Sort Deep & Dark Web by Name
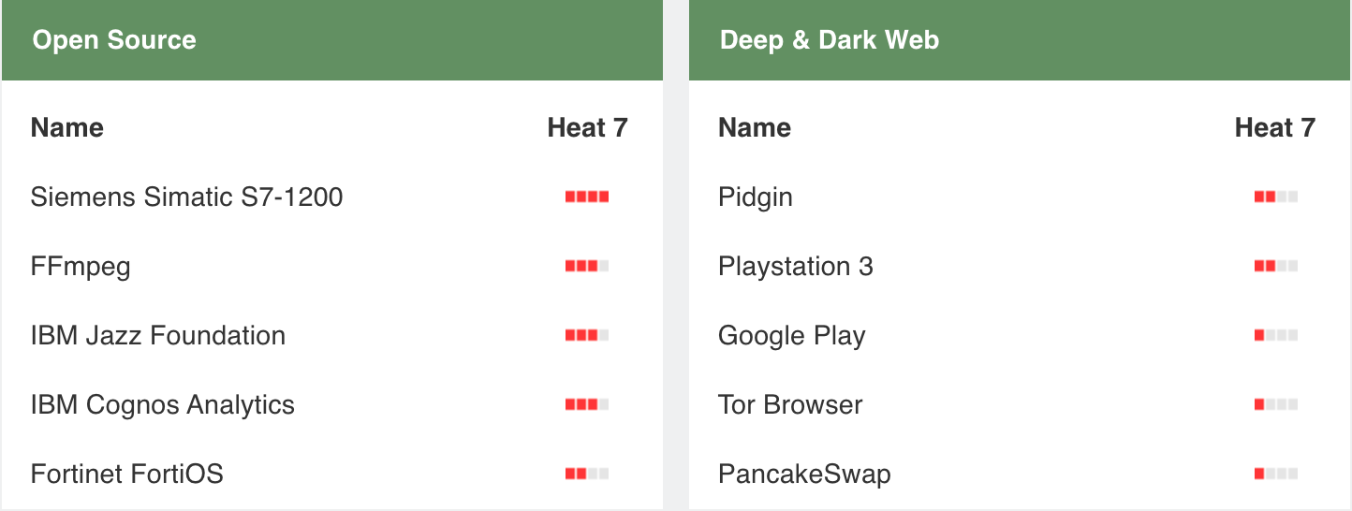This screenshot has width=1352, height=511. point(754,127)
